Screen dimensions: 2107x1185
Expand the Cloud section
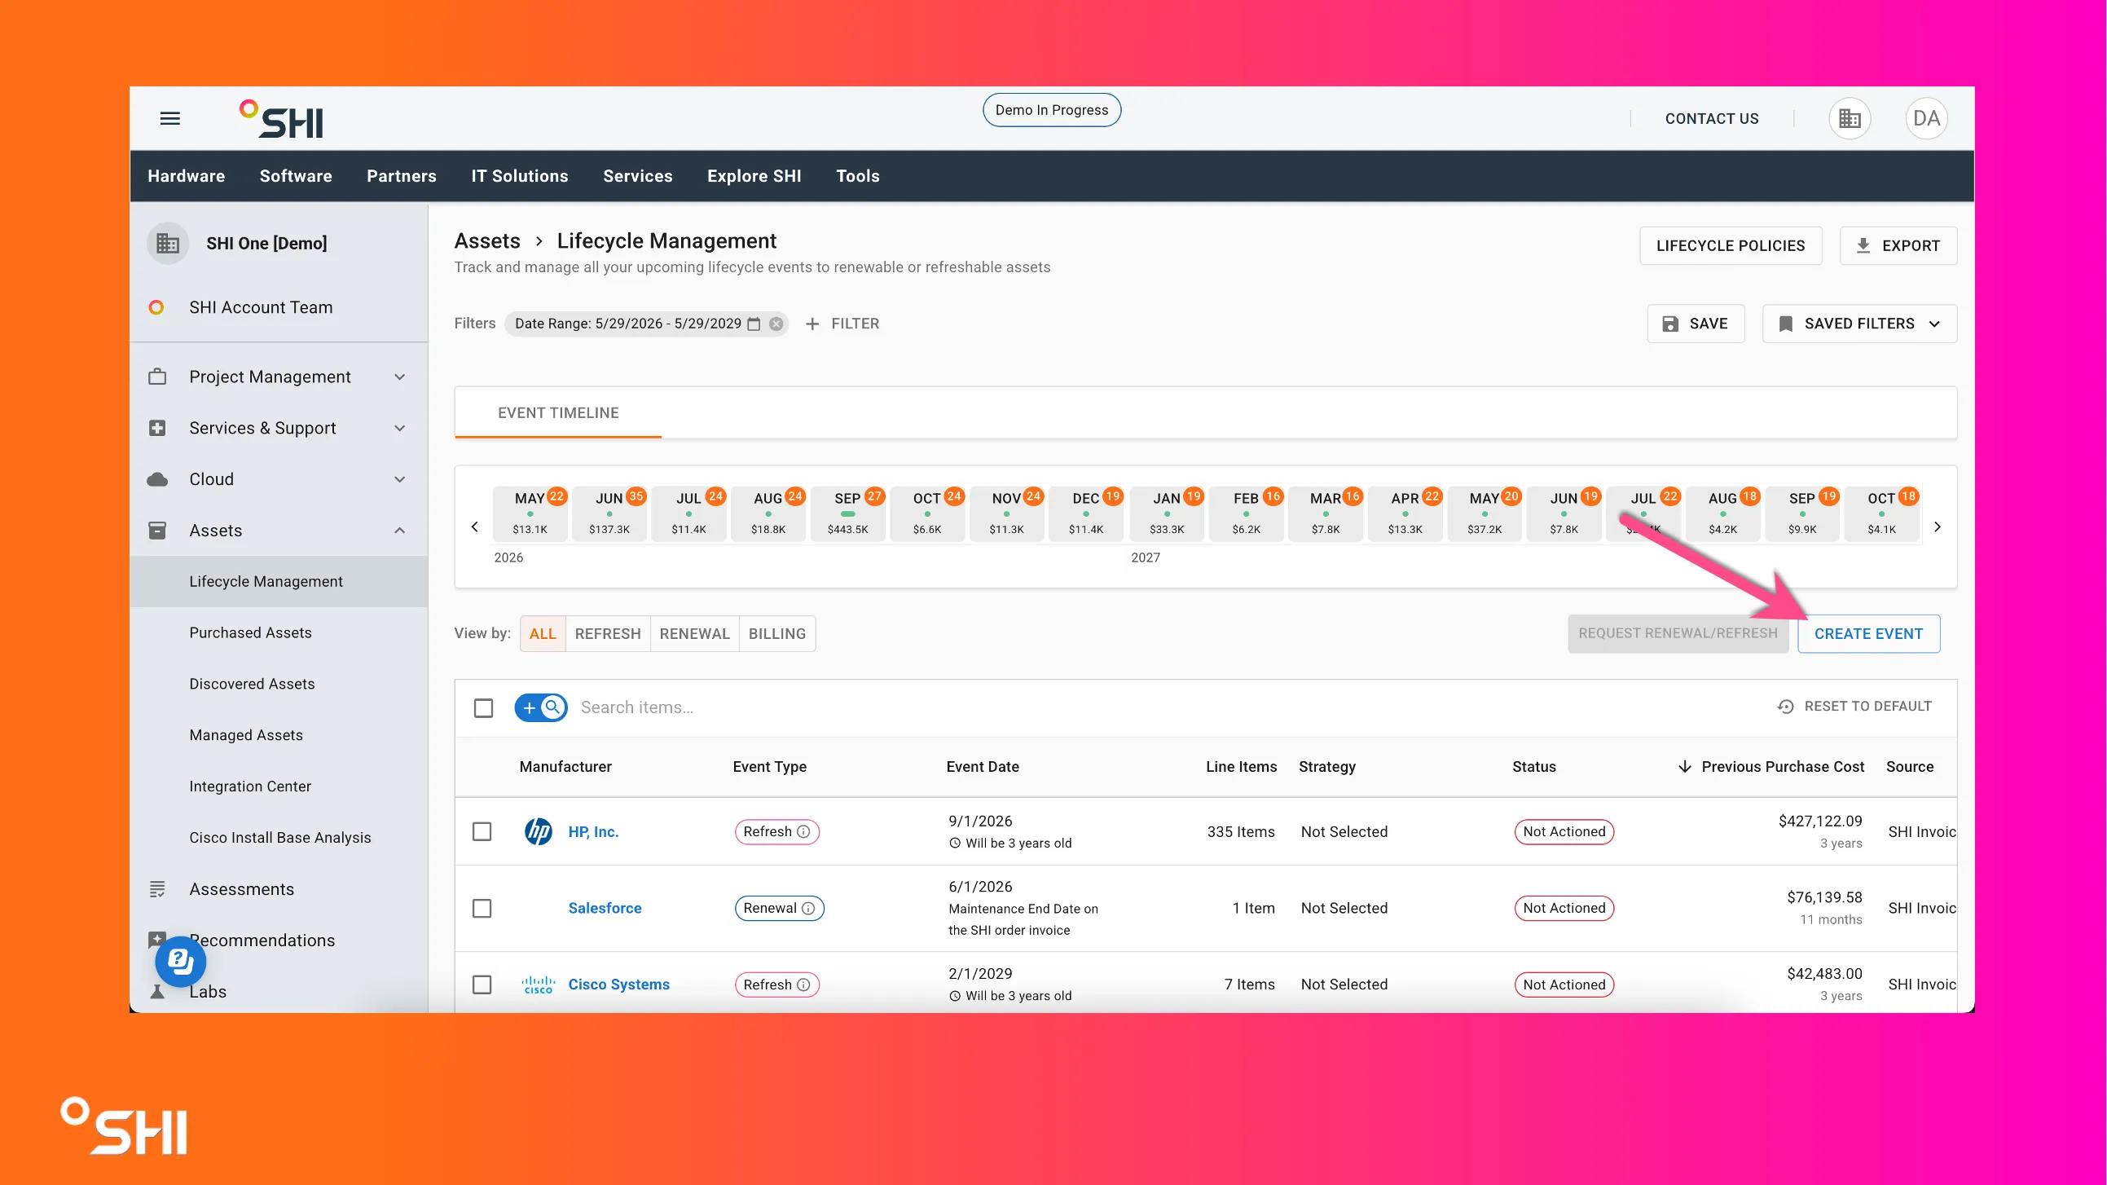coord(278,479)
